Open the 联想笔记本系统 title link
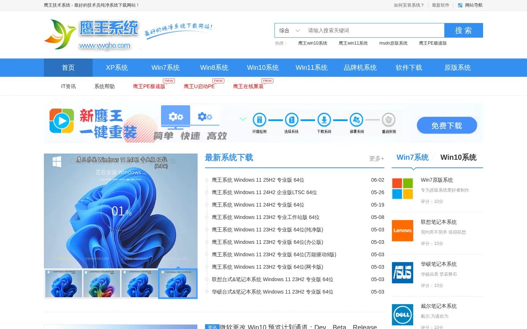 pyautogui.click(x=439, y=222)
